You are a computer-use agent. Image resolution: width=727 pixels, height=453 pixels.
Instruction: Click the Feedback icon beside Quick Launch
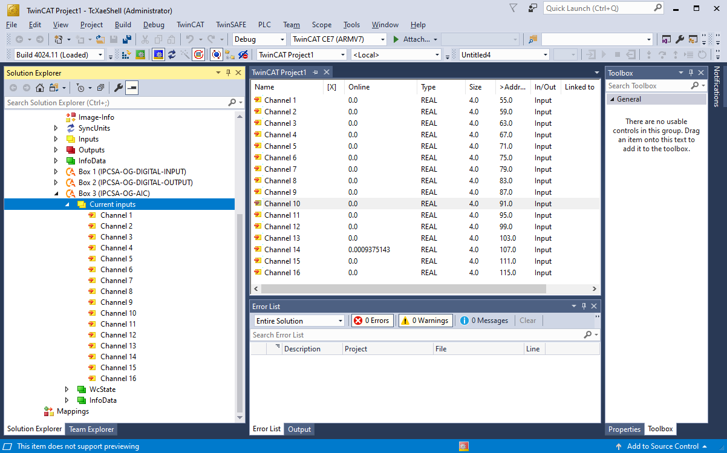click(533, 8)
